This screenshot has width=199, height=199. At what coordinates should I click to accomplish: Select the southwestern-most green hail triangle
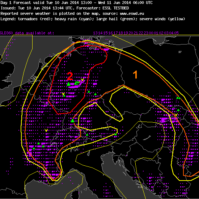(34, 148)
